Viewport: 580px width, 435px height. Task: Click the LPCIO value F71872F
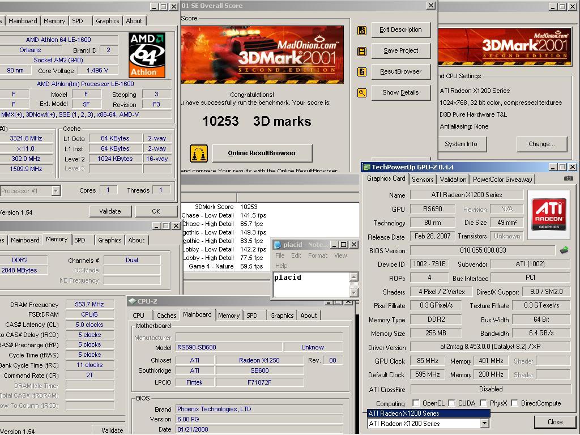pyautogui.click(x=259, y=382)
